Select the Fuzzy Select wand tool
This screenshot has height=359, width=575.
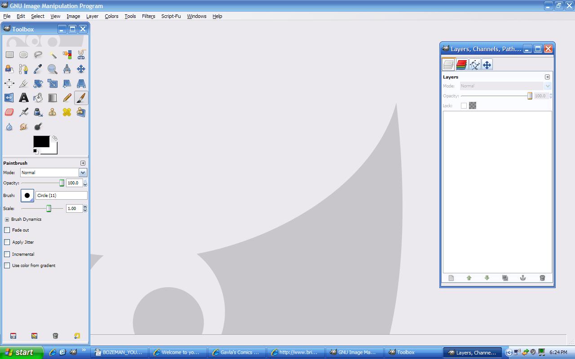click(x=53, y=55)
